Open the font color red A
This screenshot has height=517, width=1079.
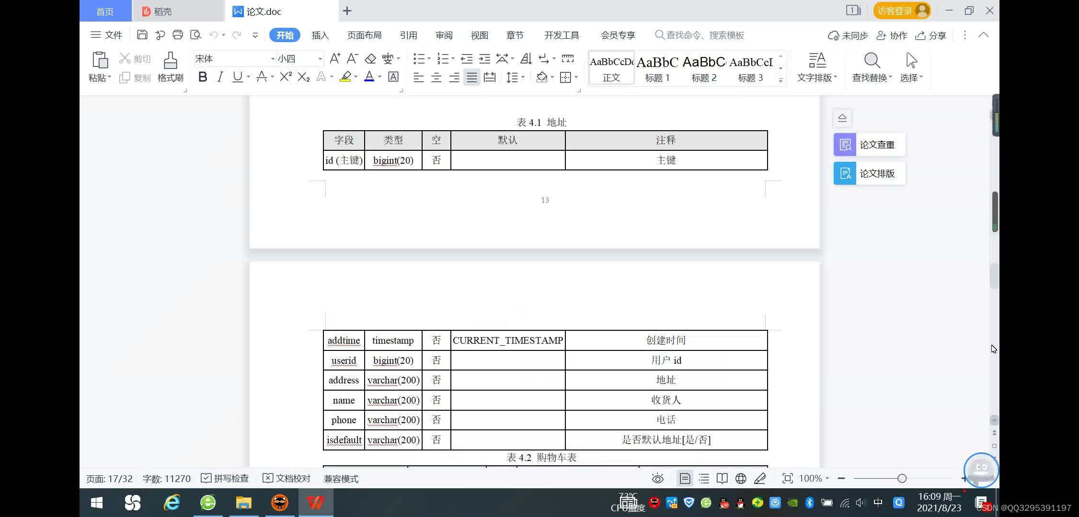[369, 77]
